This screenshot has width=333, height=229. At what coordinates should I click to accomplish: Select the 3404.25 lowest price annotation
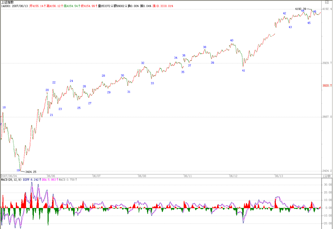[31, 172]
